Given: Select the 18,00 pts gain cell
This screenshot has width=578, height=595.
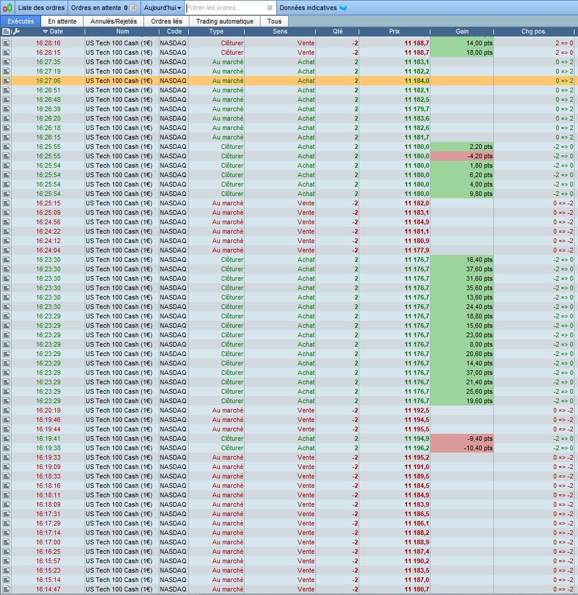Looking at the screenshot, I should click(x=462, y=52).
